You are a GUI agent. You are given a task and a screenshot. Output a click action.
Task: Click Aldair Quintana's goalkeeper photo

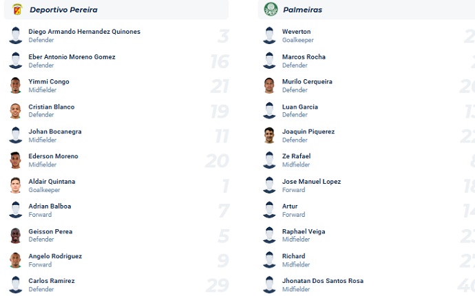16,185
